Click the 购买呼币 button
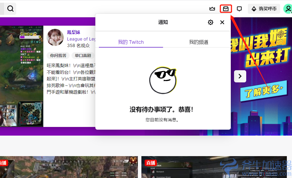Screen dimensions: 292x178 click(264, 8)
